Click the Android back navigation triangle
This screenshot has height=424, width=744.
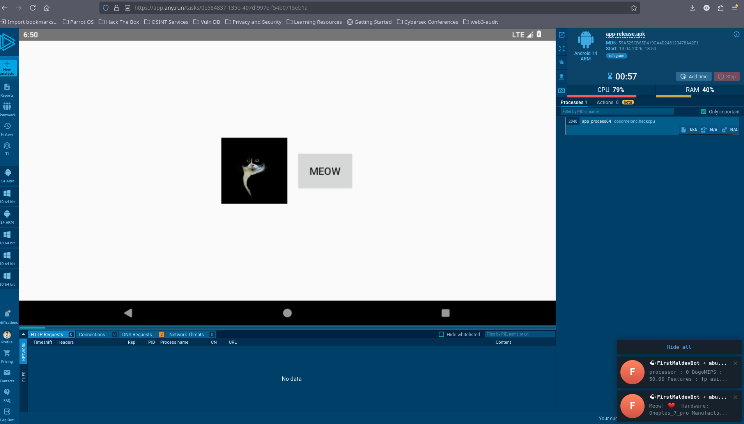coord(128,313)
